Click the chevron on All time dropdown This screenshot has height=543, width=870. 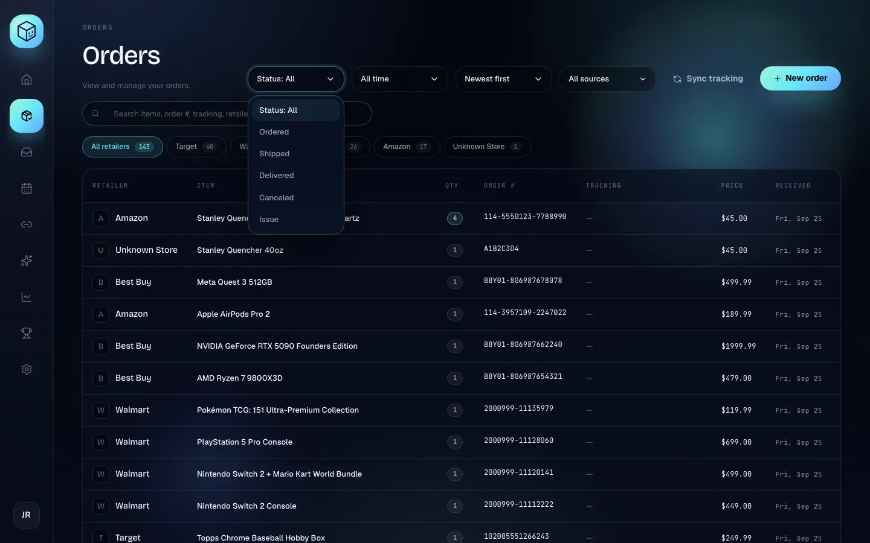point(434,79)
